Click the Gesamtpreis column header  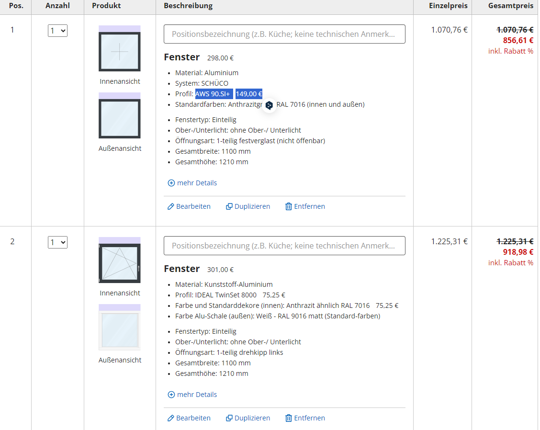point(510,6)
